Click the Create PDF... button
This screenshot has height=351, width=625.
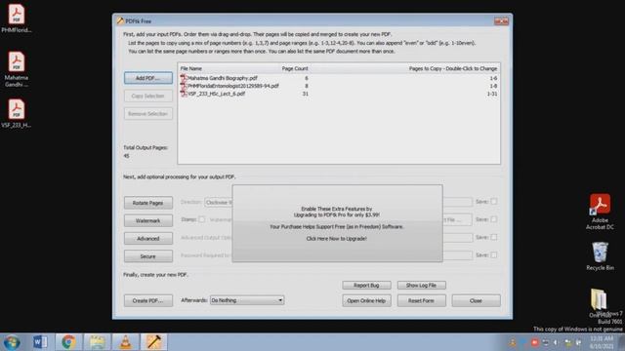coord(147,301)
